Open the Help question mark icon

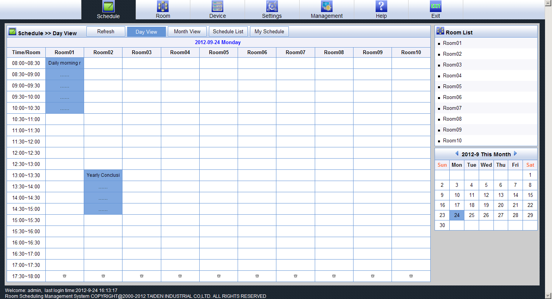(x=381, y=7)
